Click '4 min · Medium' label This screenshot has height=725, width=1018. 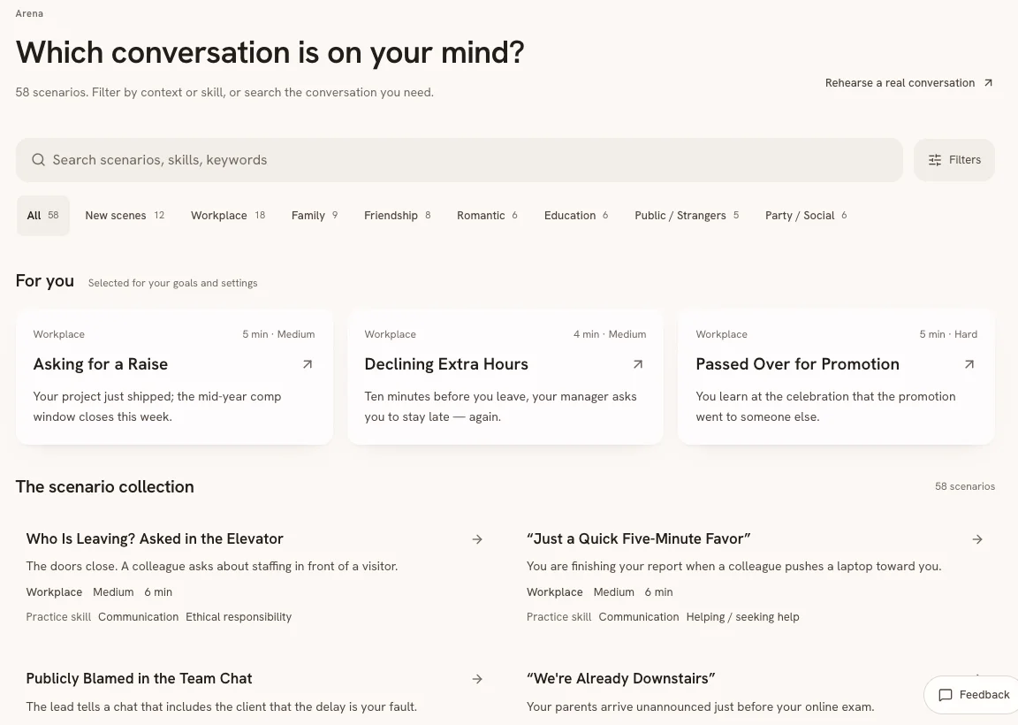pos(610,334)
